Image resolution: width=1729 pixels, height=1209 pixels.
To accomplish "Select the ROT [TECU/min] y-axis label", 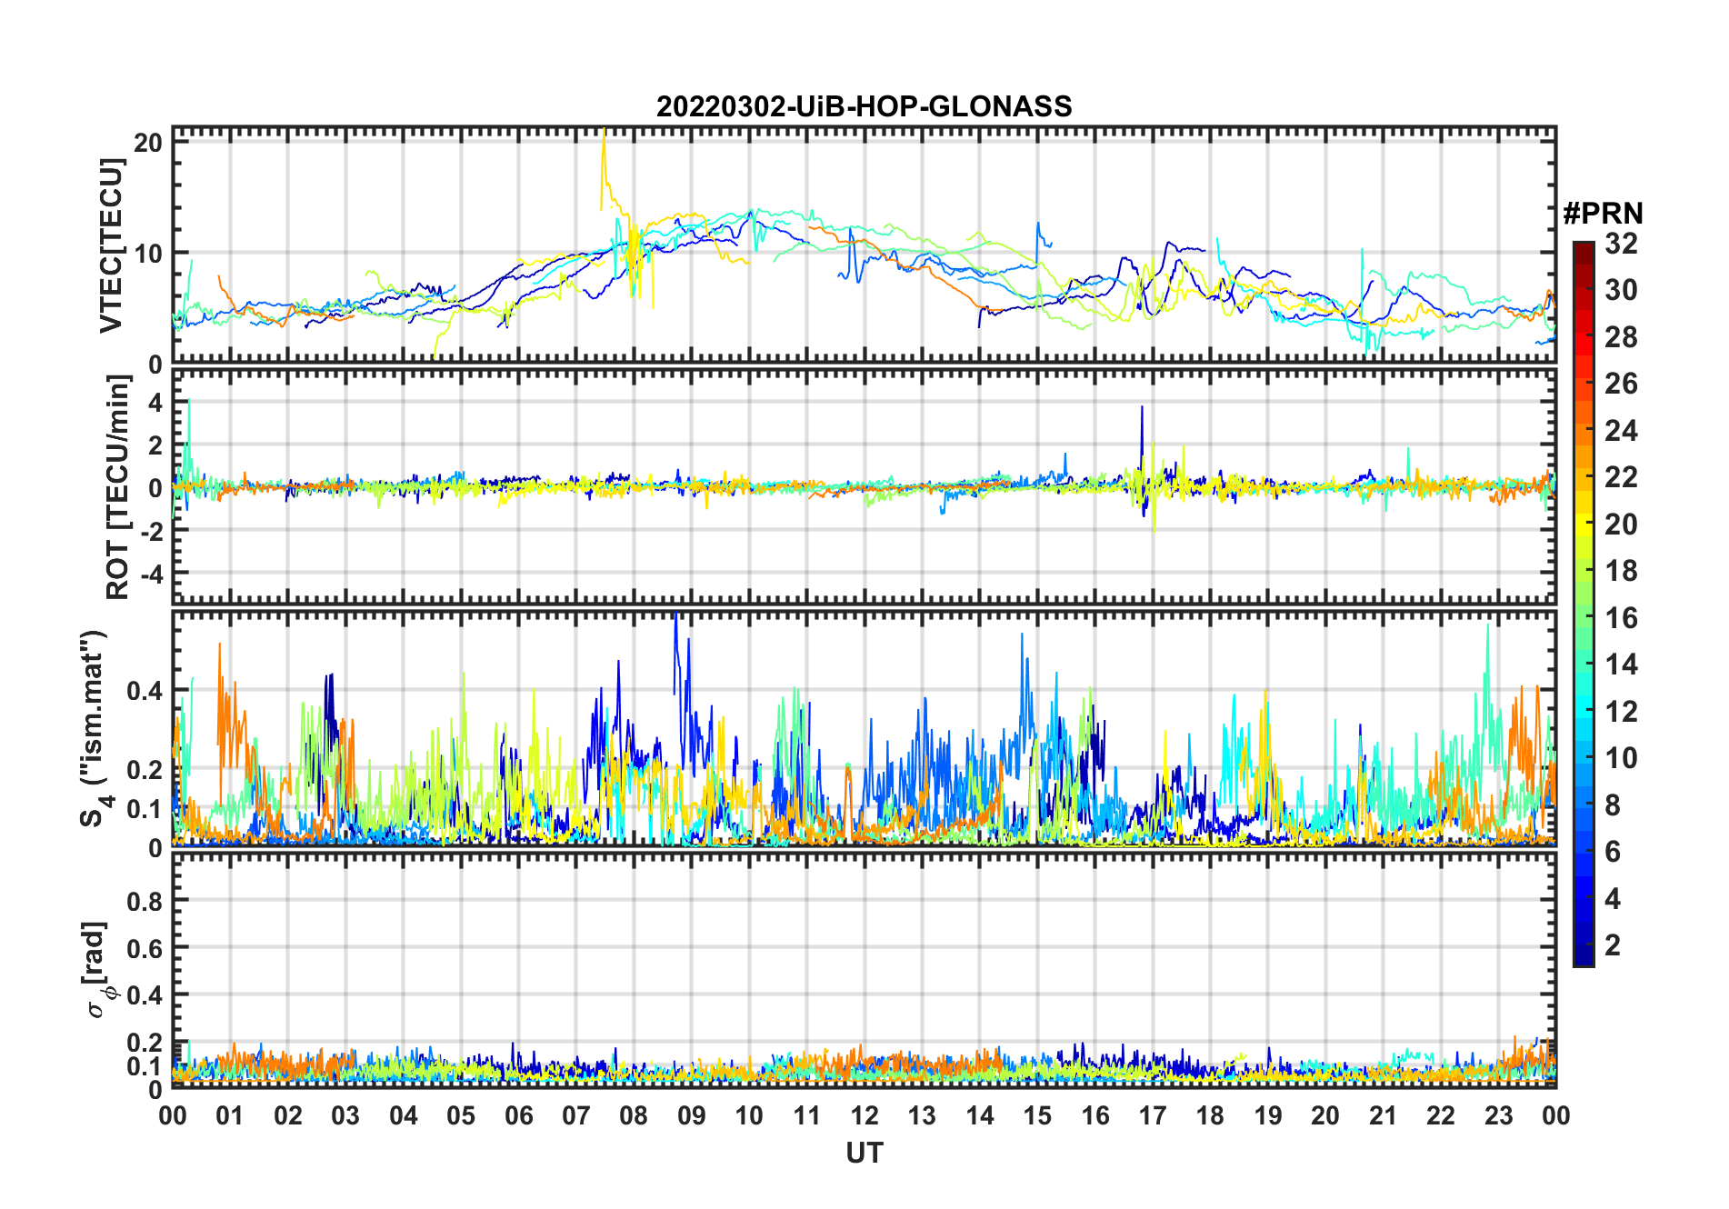I will (x=117, y=487).
